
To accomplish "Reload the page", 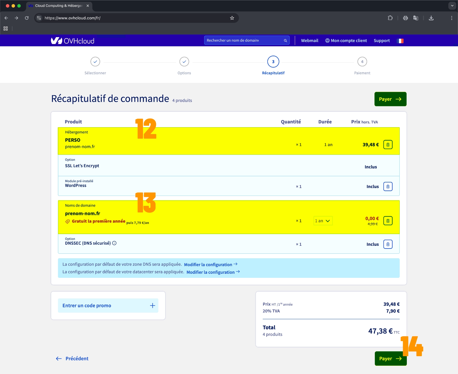I will coord(27,18).
